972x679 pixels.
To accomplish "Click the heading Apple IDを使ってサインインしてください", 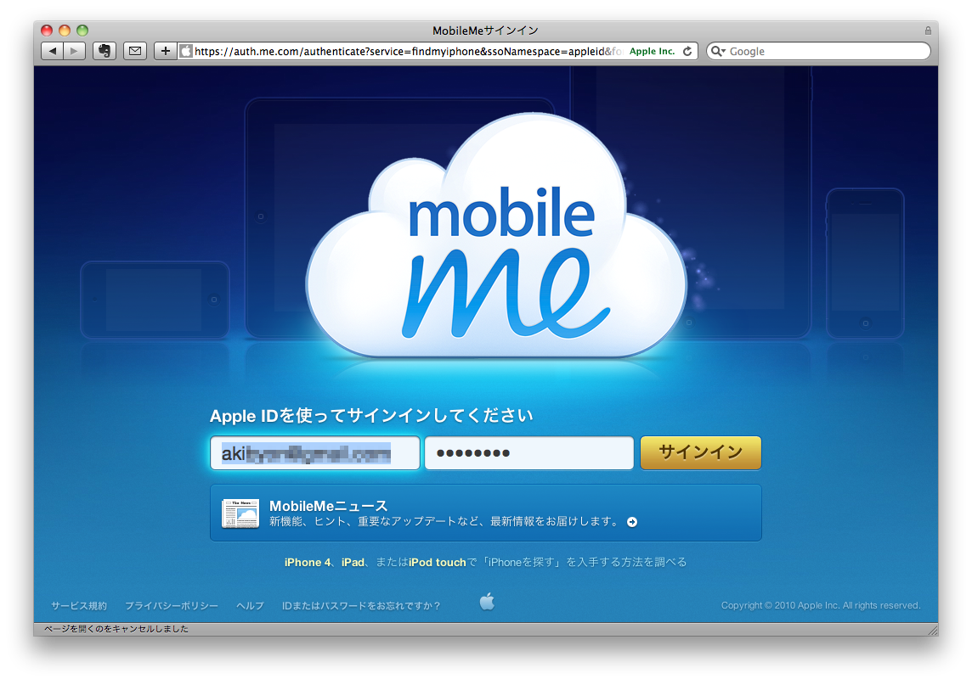I will pyautogui.click(x=371, y=415).
